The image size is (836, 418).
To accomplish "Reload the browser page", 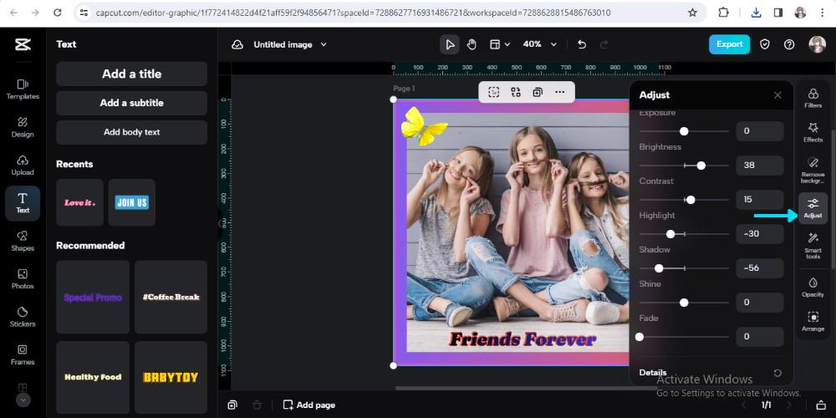I will (x=58, y=13).
